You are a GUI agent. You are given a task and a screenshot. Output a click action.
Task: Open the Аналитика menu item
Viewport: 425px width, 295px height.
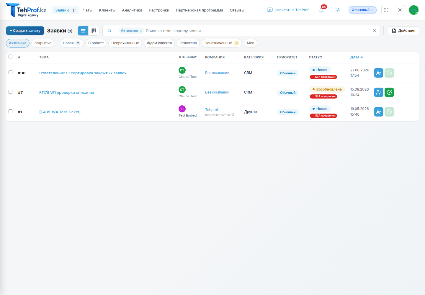132,10
